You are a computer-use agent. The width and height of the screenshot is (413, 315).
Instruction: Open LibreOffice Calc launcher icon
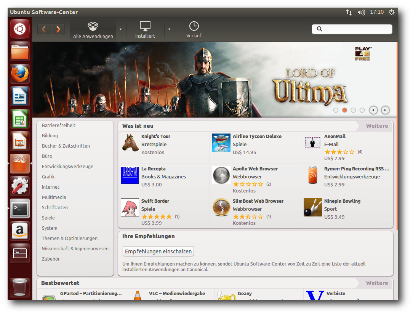[x=20, y=119]
